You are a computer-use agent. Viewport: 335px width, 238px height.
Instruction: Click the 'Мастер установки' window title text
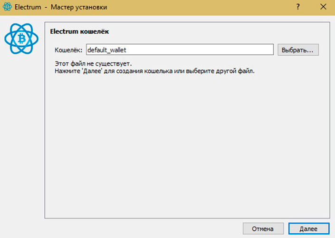click(x=77, y=7)
